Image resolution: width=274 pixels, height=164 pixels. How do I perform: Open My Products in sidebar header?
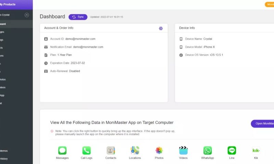pyautogui.click(x=8, y=4)
